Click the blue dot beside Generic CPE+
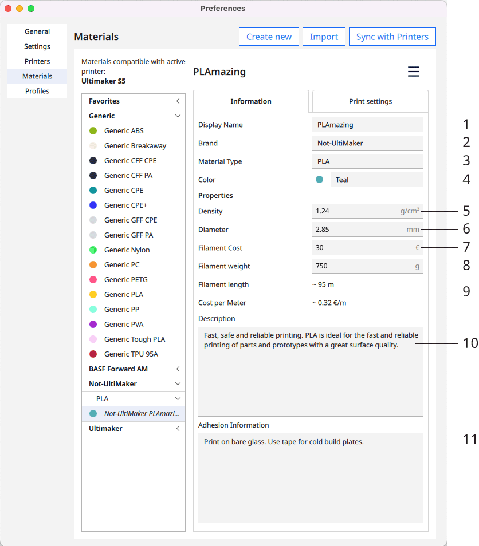This screenshot has width=479, height=546. 93,205
